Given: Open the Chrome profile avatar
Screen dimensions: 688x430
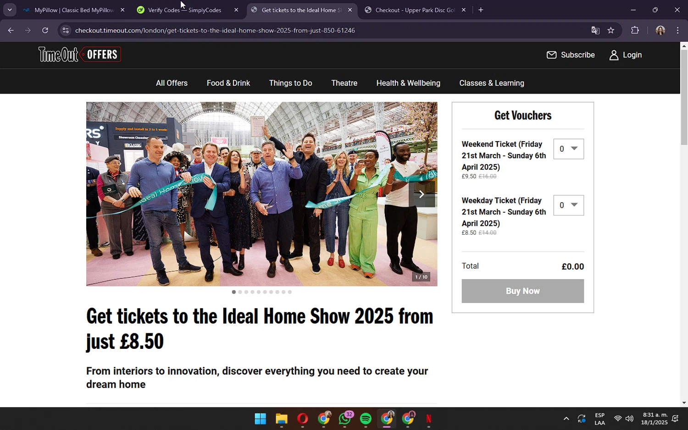Looking at the screenshot, I should point(660,30).
